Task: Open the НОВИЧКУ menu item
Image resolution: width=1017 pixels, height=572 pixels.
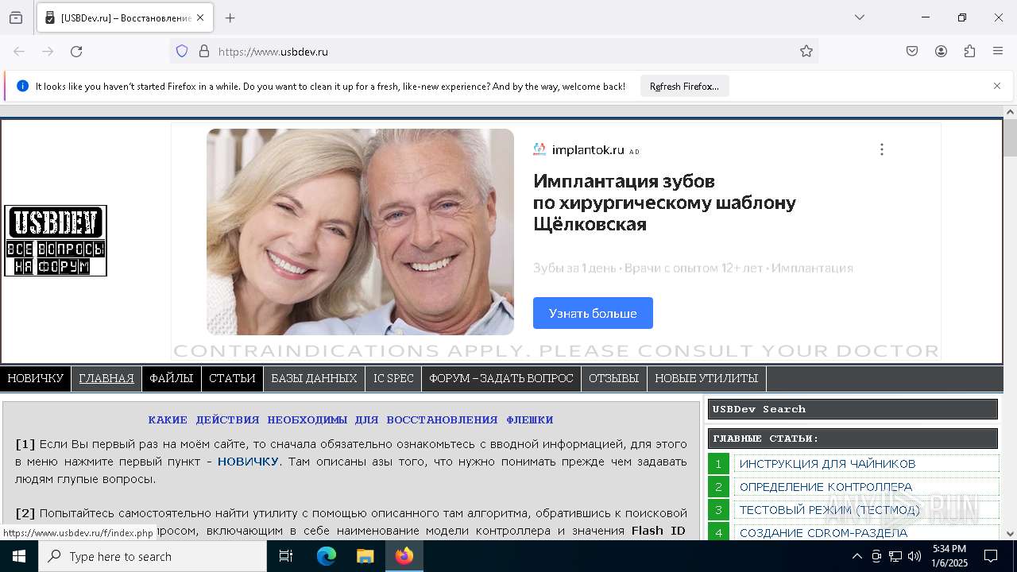Action: pos(35,379)
